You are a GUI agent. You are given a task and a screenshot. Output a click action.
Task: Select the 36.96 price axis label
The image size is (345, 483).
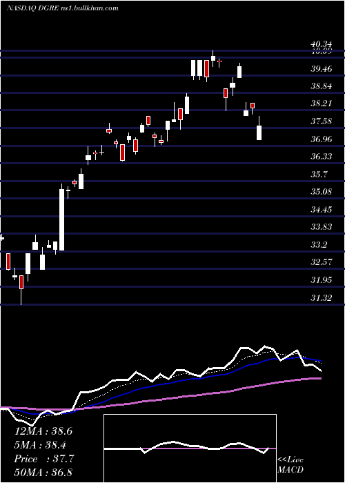[x=322, y=139]
